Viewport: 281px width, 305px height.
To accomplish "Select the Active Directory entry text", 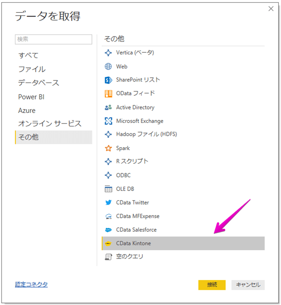I will (x=135, y=107).
